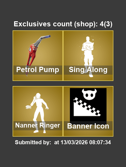This screenshot has height=167, width=126.
Task: Click the 4(3) exclusives count number
Action: click(106, 24)
